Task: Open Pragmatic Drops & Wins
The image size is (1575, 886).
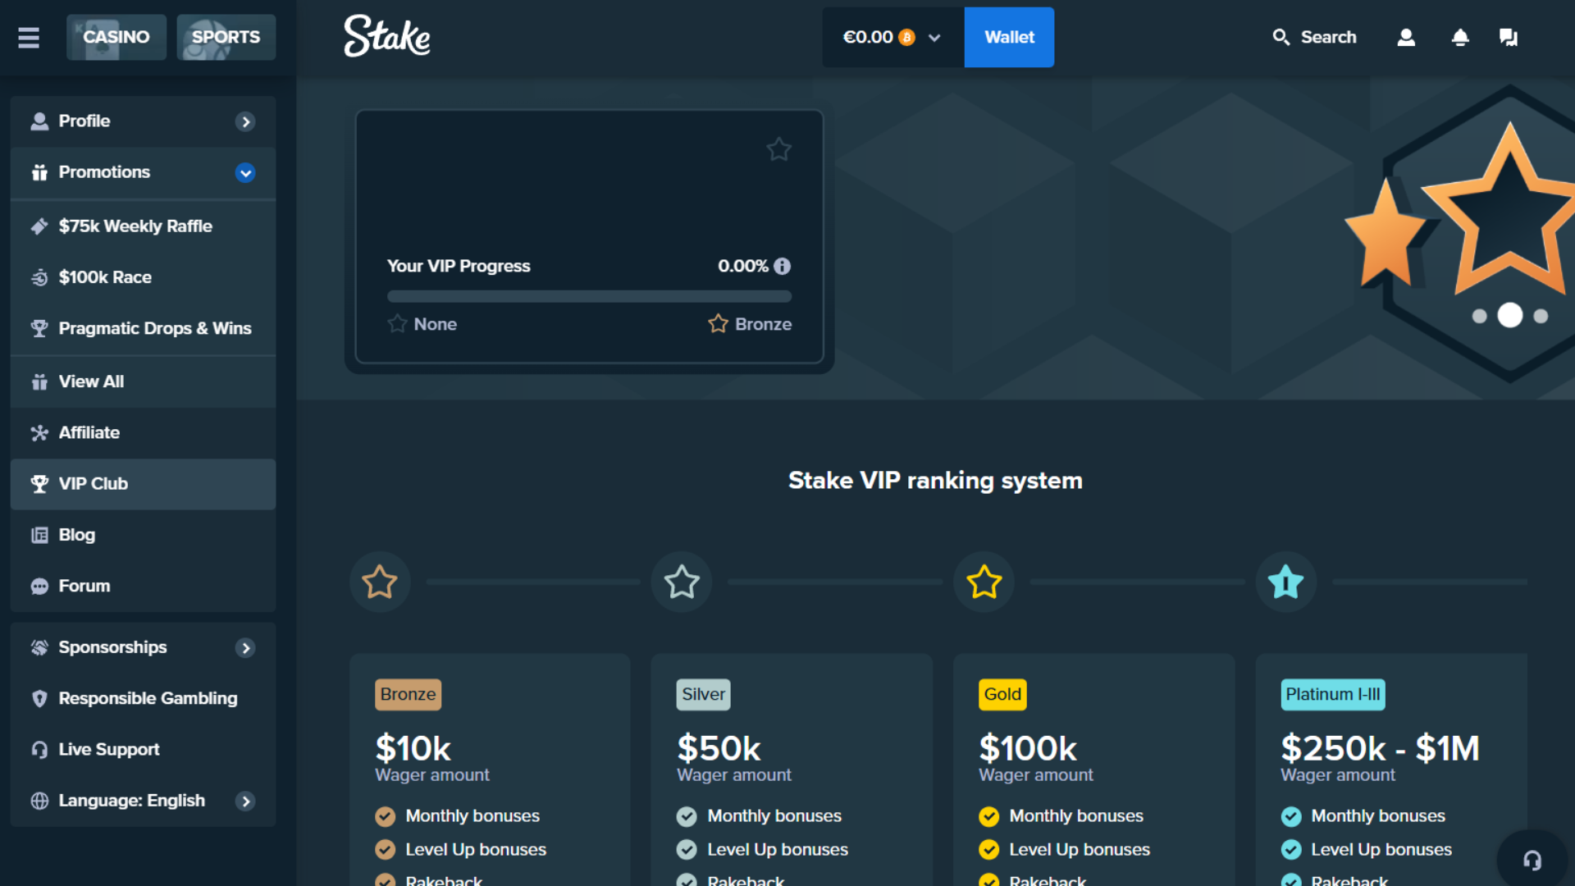Action: pos(143,328)
